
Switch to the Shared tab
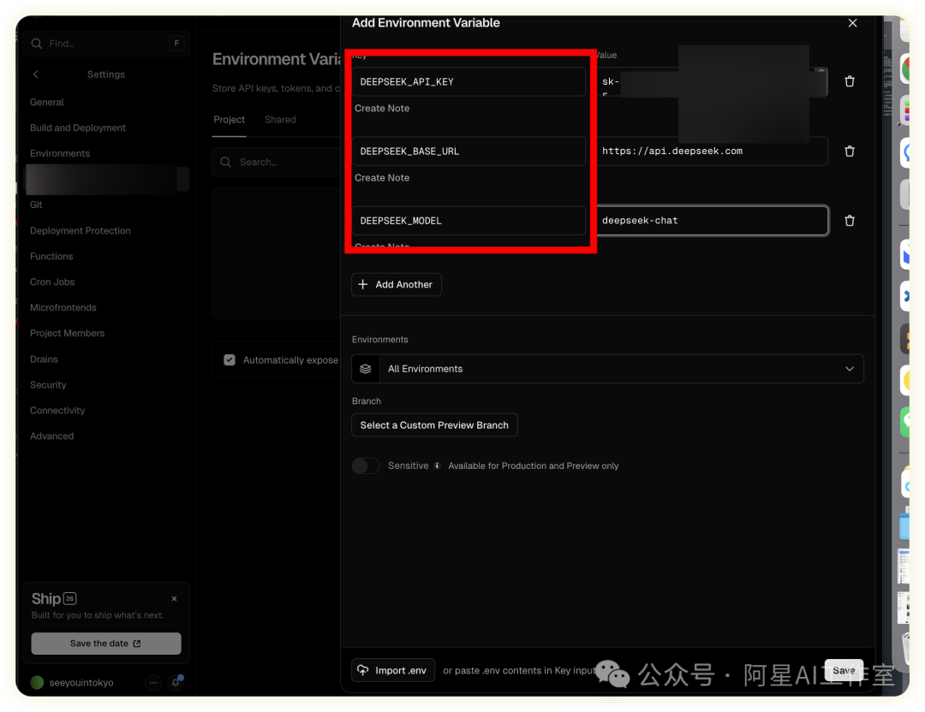coord(280,120)
